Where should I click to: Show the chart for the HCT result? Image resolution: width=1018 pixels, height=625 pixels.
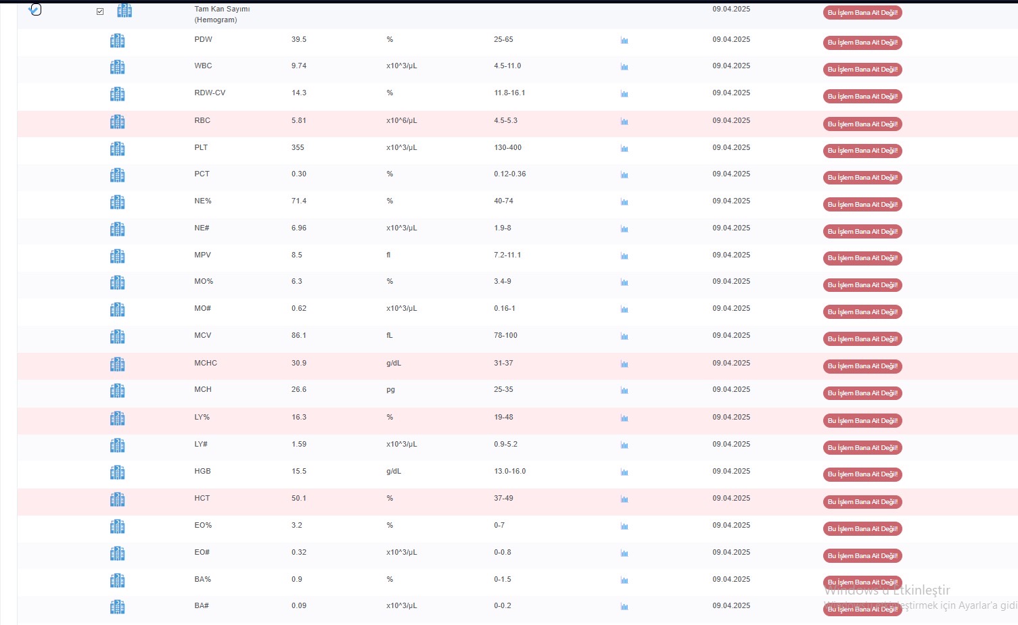624,499
